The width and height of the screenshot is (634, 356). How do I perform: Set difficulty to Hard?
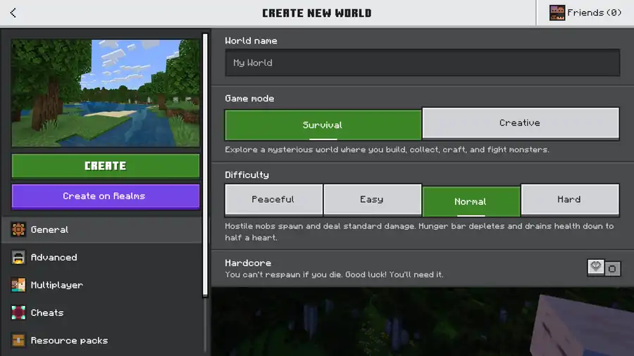coord(569,200)
